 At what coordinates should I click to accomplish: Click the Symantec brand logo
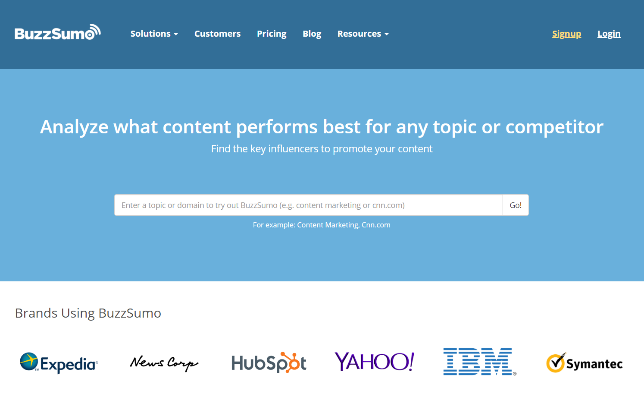pyautogui.click(x=585, y=363)
